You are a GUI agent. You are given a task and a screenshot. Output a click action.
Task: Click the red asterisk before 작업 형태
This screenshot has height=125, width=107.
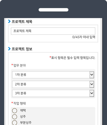pos(12,103)
